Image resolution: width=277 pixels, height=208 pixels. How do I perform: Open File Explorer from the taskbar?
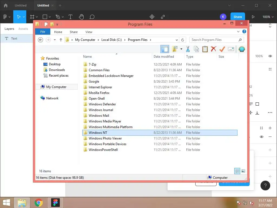22,203
